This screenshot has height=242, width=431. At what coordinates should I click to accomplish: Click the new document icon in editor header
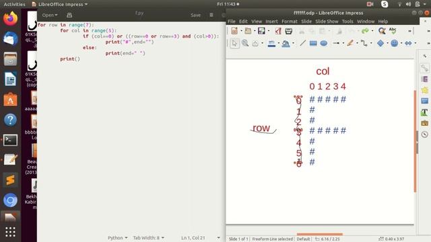[69, 15]
